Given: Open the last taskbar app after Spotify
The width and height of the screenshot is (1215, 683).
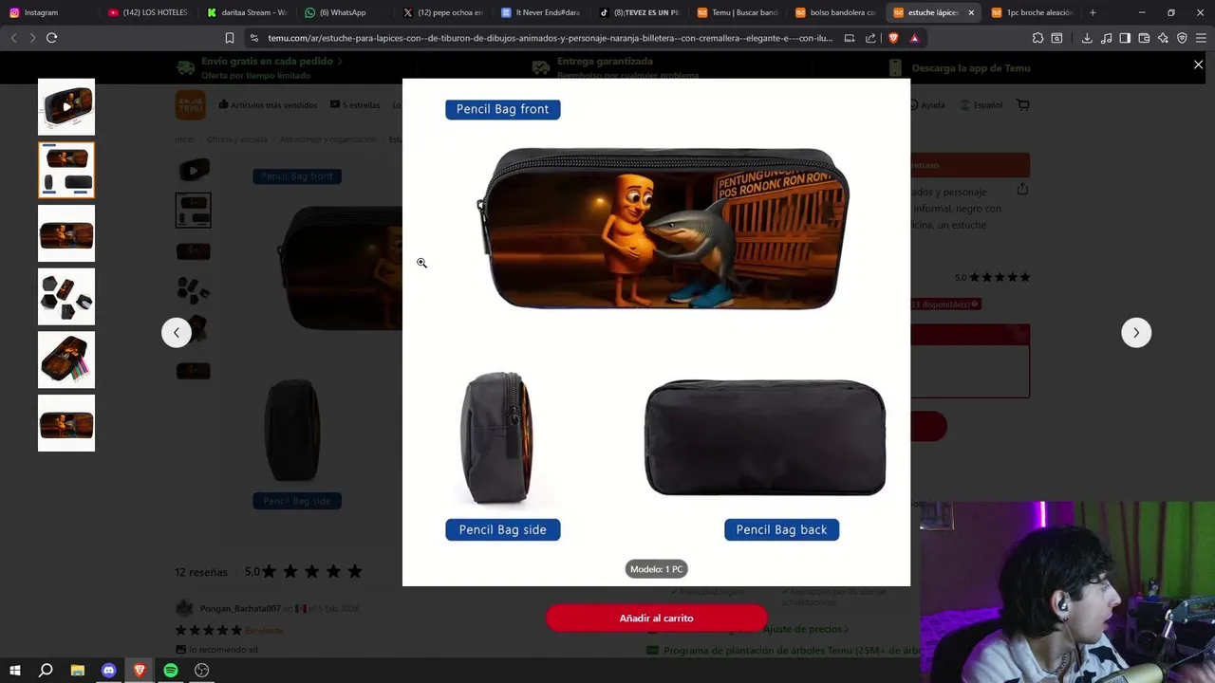Looking at the screenshot, I should [x=202, y=670].
